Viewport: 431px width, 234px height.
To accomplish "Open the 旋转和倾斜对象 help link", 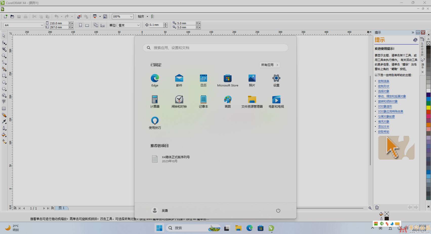I will pos(388,101).
